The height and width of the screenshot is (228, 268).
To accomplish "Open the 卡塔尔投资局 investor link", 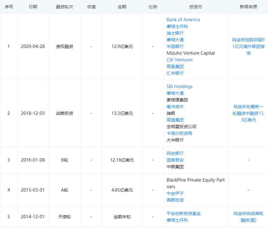I will click(179, 133).
